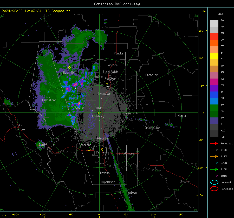Click the purple swatch below 39 dBZ
Screen dimensions: 234x218
click(214, 88)
